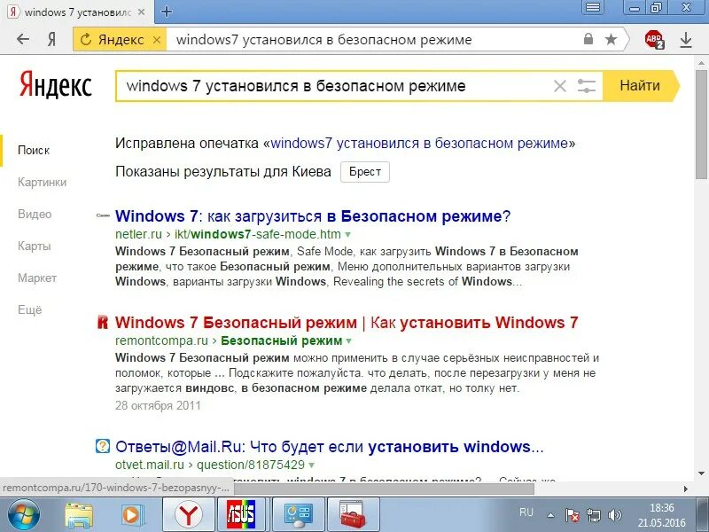Click the netler.ru result favicon
This screenshot has width=709, height=532.
(103, 215)
